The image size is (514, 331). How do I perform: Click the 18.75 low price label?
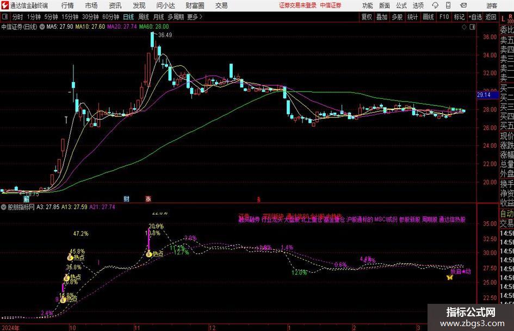(x=32, y=194)
